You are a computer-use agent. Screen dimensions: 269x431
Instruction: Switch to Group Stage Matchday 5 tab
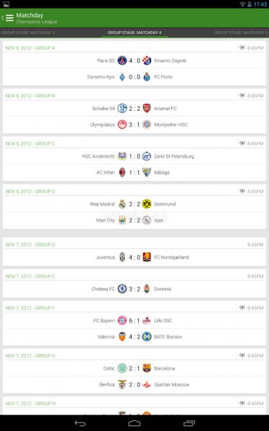(x=241, y=32)
